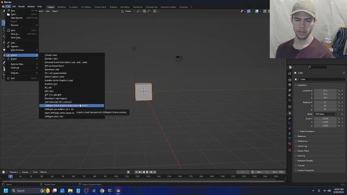Jump to the timeline start frame
The height and width of the screenshot is (195, 347).
[136, 172]
